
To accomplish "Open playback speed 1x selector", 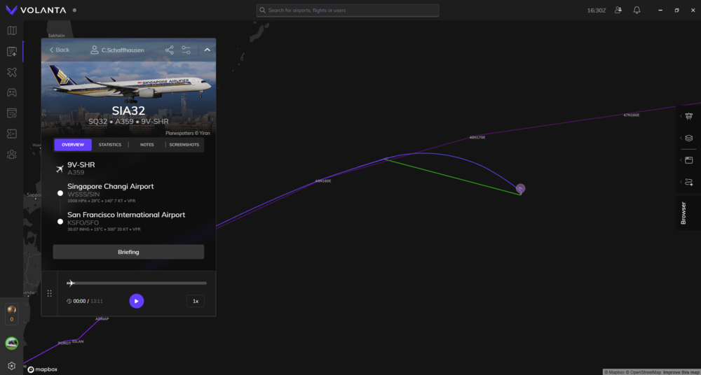I will coord(196,301).
